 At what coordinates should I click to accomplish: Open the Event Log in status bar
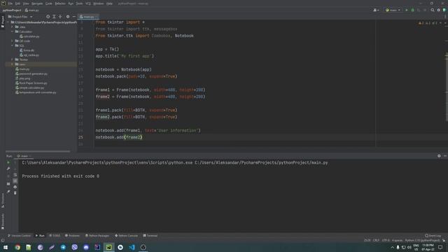tap(433, 235)
